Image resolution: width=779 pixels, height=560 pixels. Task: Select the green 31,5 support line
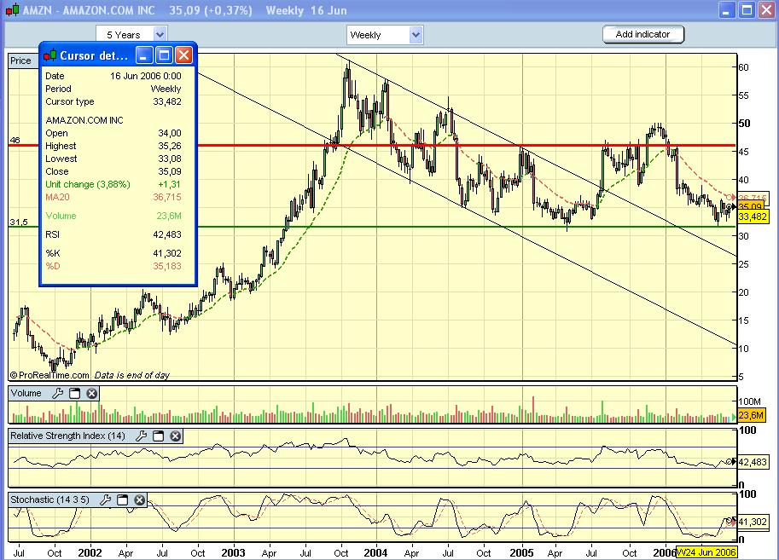(466, 227)
